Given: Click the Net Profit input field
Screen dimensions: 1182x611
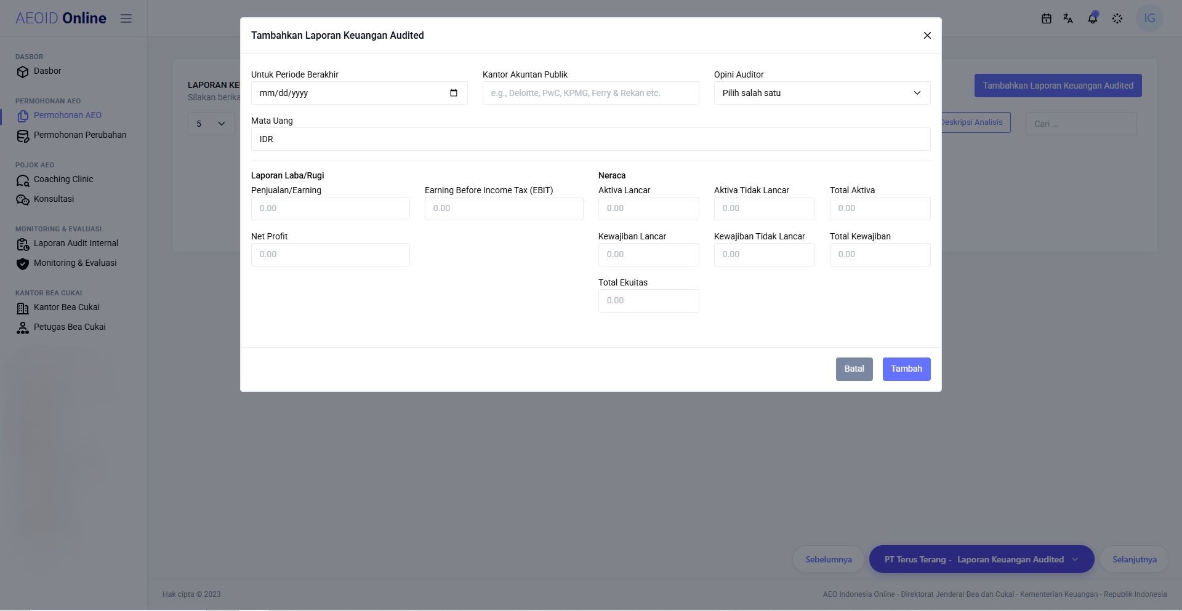Looking at the screenshot, I should click(330, 255).
